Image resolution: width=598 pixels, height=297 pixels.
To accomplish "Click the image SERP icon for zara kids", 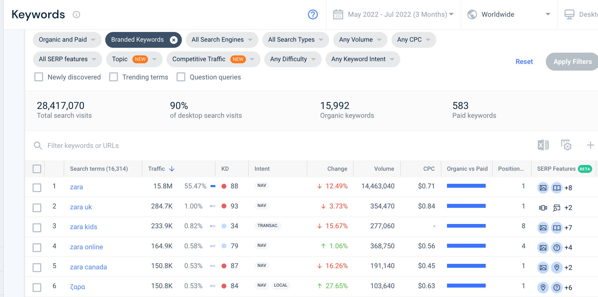I will pos(543,228).
